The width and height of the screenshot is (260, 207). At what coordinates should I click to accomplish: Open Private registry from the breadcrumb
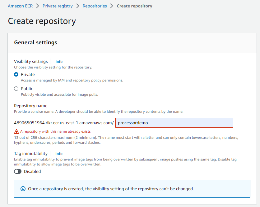tap(58, 6)
